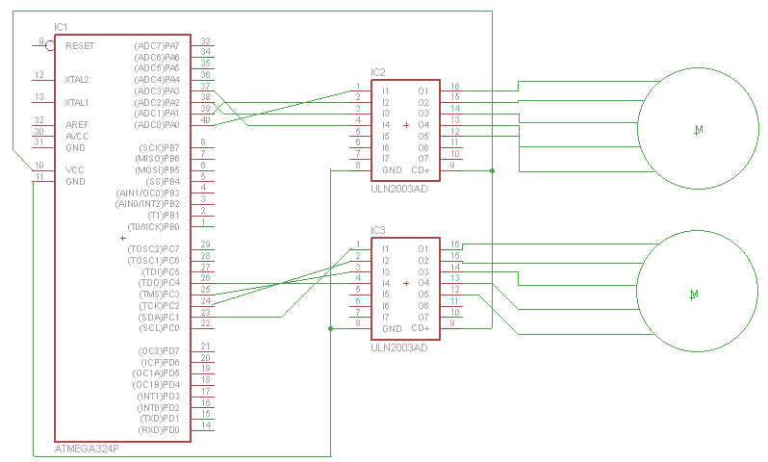Select the XTAL2 pin label

77,79
